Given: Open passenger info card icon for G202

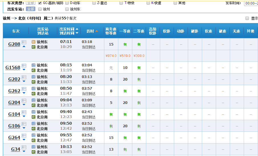Looking at the screenshot, I should point(24,77).
